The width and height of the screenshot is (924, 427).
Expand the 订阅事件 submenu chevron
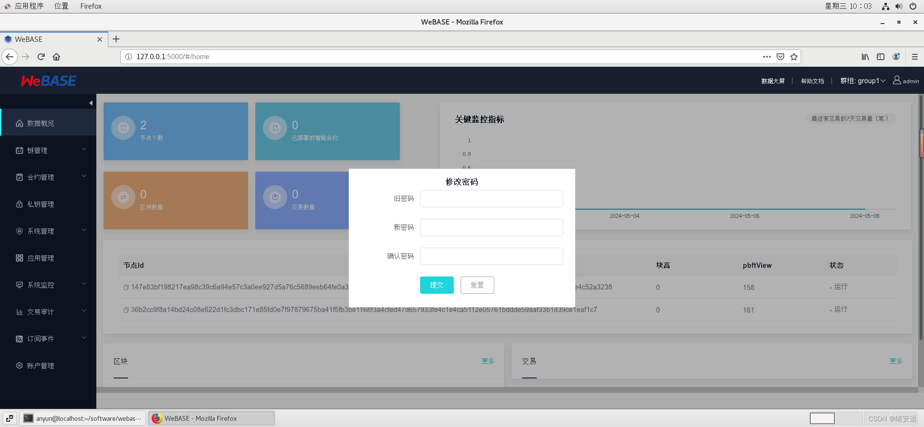coord(84,338)
